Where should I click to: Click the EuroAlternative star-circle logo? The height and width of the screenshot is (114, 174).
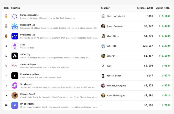click(x=15, y=16)
